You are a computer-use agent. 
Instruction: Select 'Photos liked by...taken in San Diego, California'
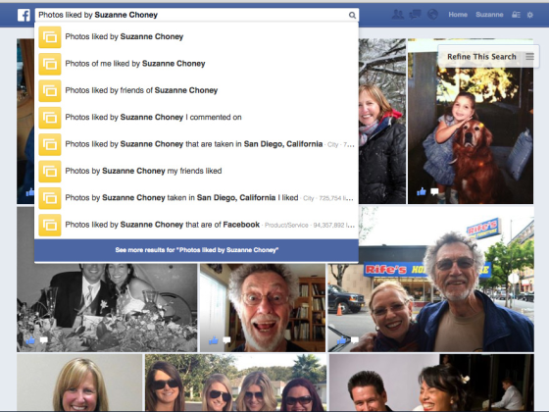click(x=196, y=144)
